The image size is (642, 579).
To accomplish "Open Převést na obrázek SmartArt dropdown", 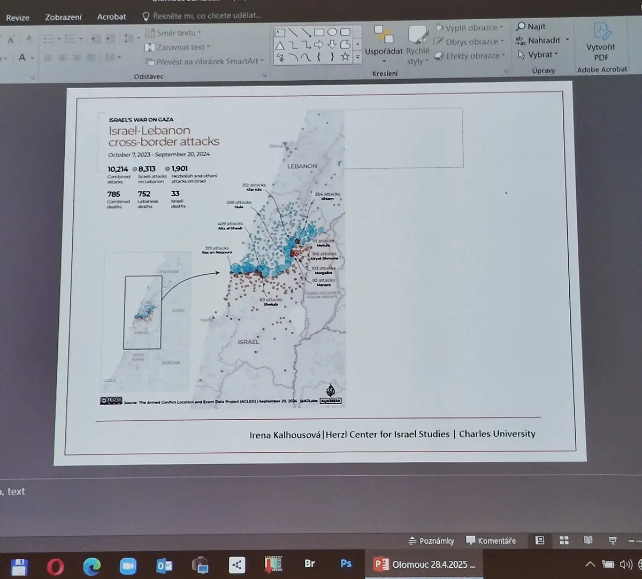I will pyautogui.click(x=204, y=61).
